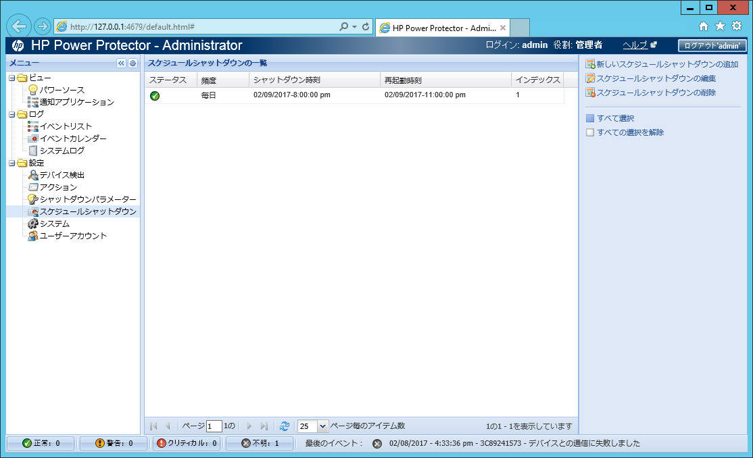The image size is (753, 458).
Task: Click すべて選択 to select all
Action: pos(615,118)
